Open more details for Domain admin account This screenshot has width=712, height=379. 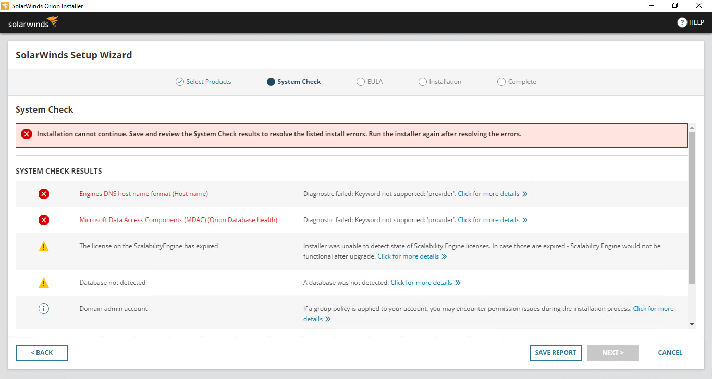pos(653,309)
